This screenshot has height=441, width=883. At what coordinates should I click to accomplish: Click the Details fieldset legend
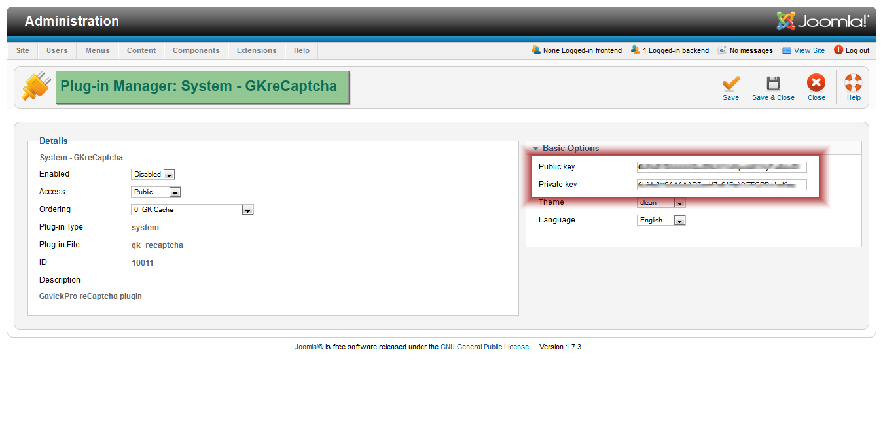pyautogui.click(x=53, y=141)
